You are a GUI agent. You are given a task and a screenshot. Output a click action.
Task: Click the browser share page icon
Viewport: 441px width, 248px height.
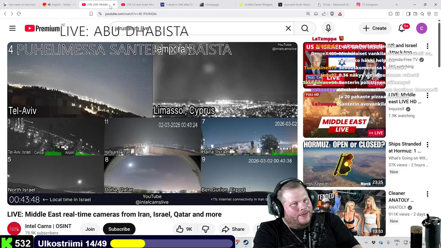click(x=324, y=14)
